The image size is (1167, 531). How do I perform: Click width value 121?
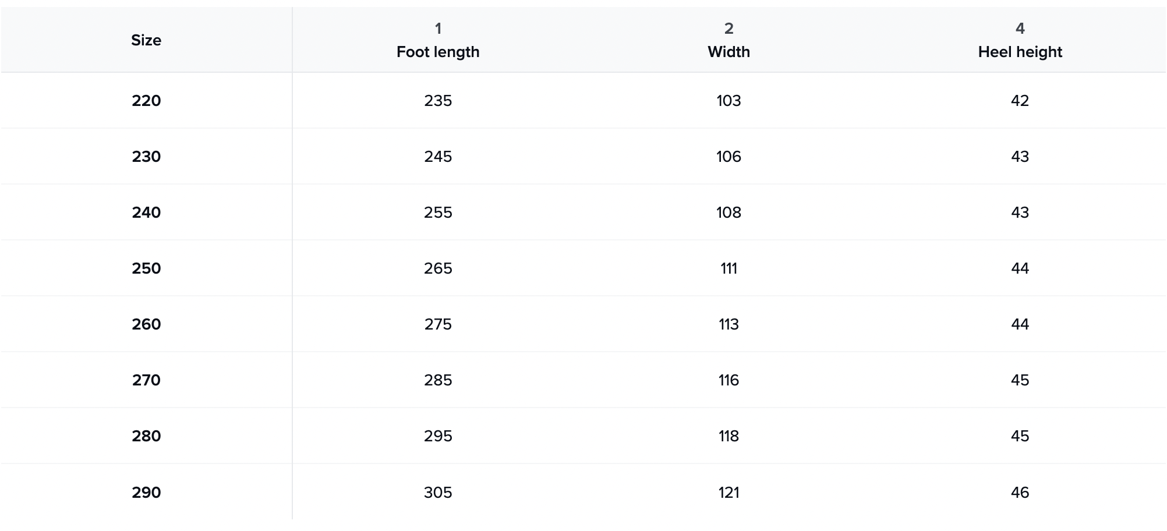729,493
